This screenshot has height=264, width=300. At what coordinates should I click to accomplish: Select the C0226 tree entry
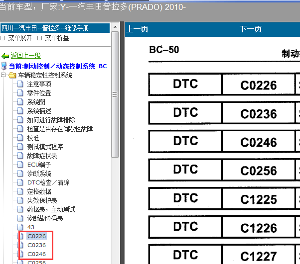[36, 236]
